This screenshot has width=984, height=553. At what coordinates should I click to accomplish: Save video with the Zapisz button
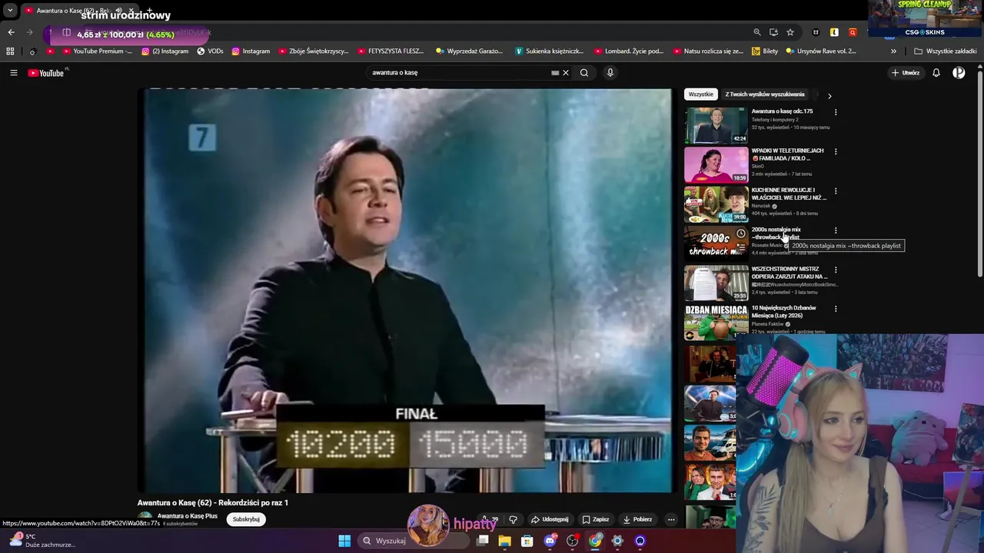tap(596, 519)
